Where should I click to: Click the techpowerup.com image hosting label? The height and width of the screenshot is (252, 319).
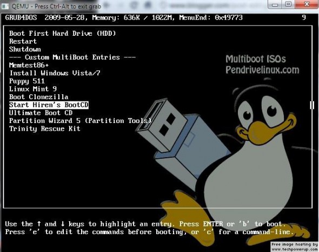point(294,247)
